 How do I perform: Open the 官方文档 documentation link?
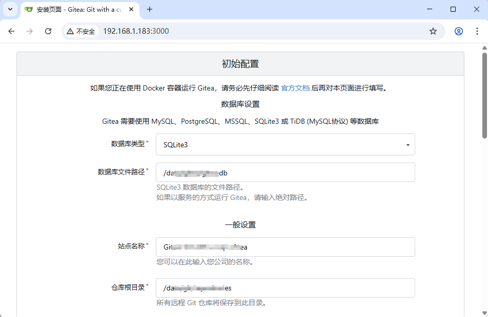[295, 88]
